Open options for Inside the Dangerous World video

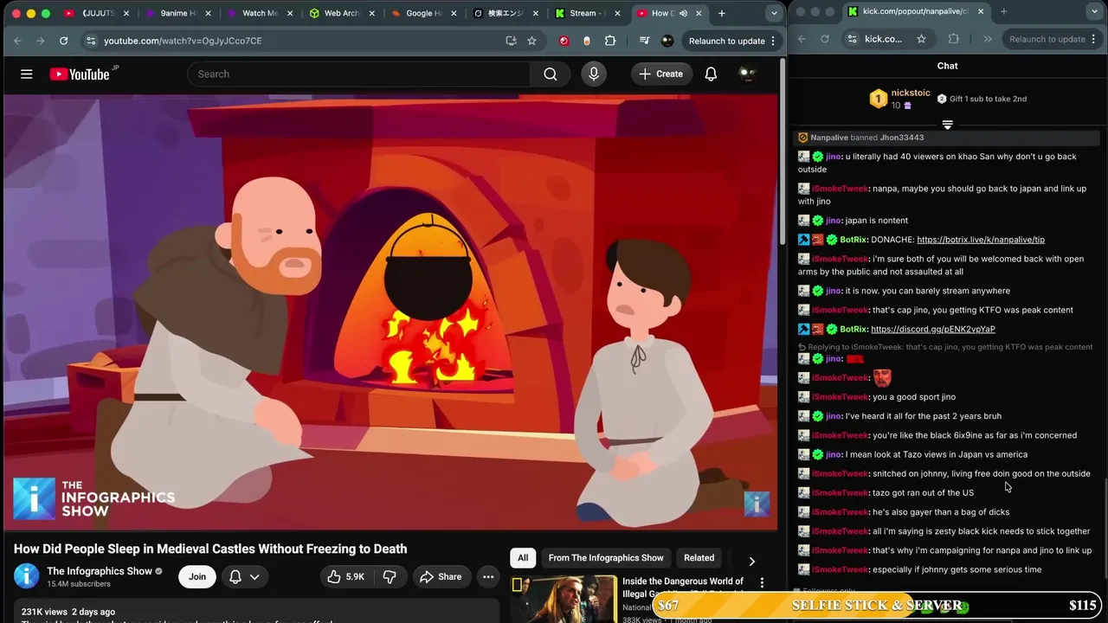tap(762, 583)
